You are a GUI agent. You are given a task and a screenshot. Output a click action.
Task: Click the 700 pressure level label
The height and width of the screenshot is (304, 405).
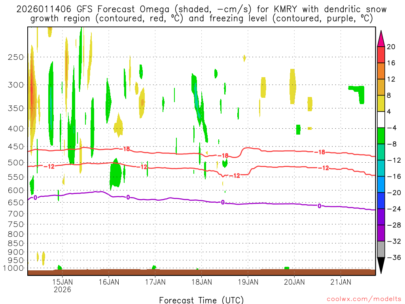pos(16,214)
